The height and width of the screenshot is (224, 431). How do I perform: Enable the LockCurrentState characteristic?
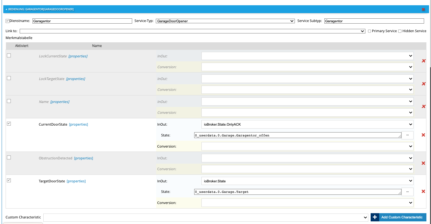(x=9, y=55)
